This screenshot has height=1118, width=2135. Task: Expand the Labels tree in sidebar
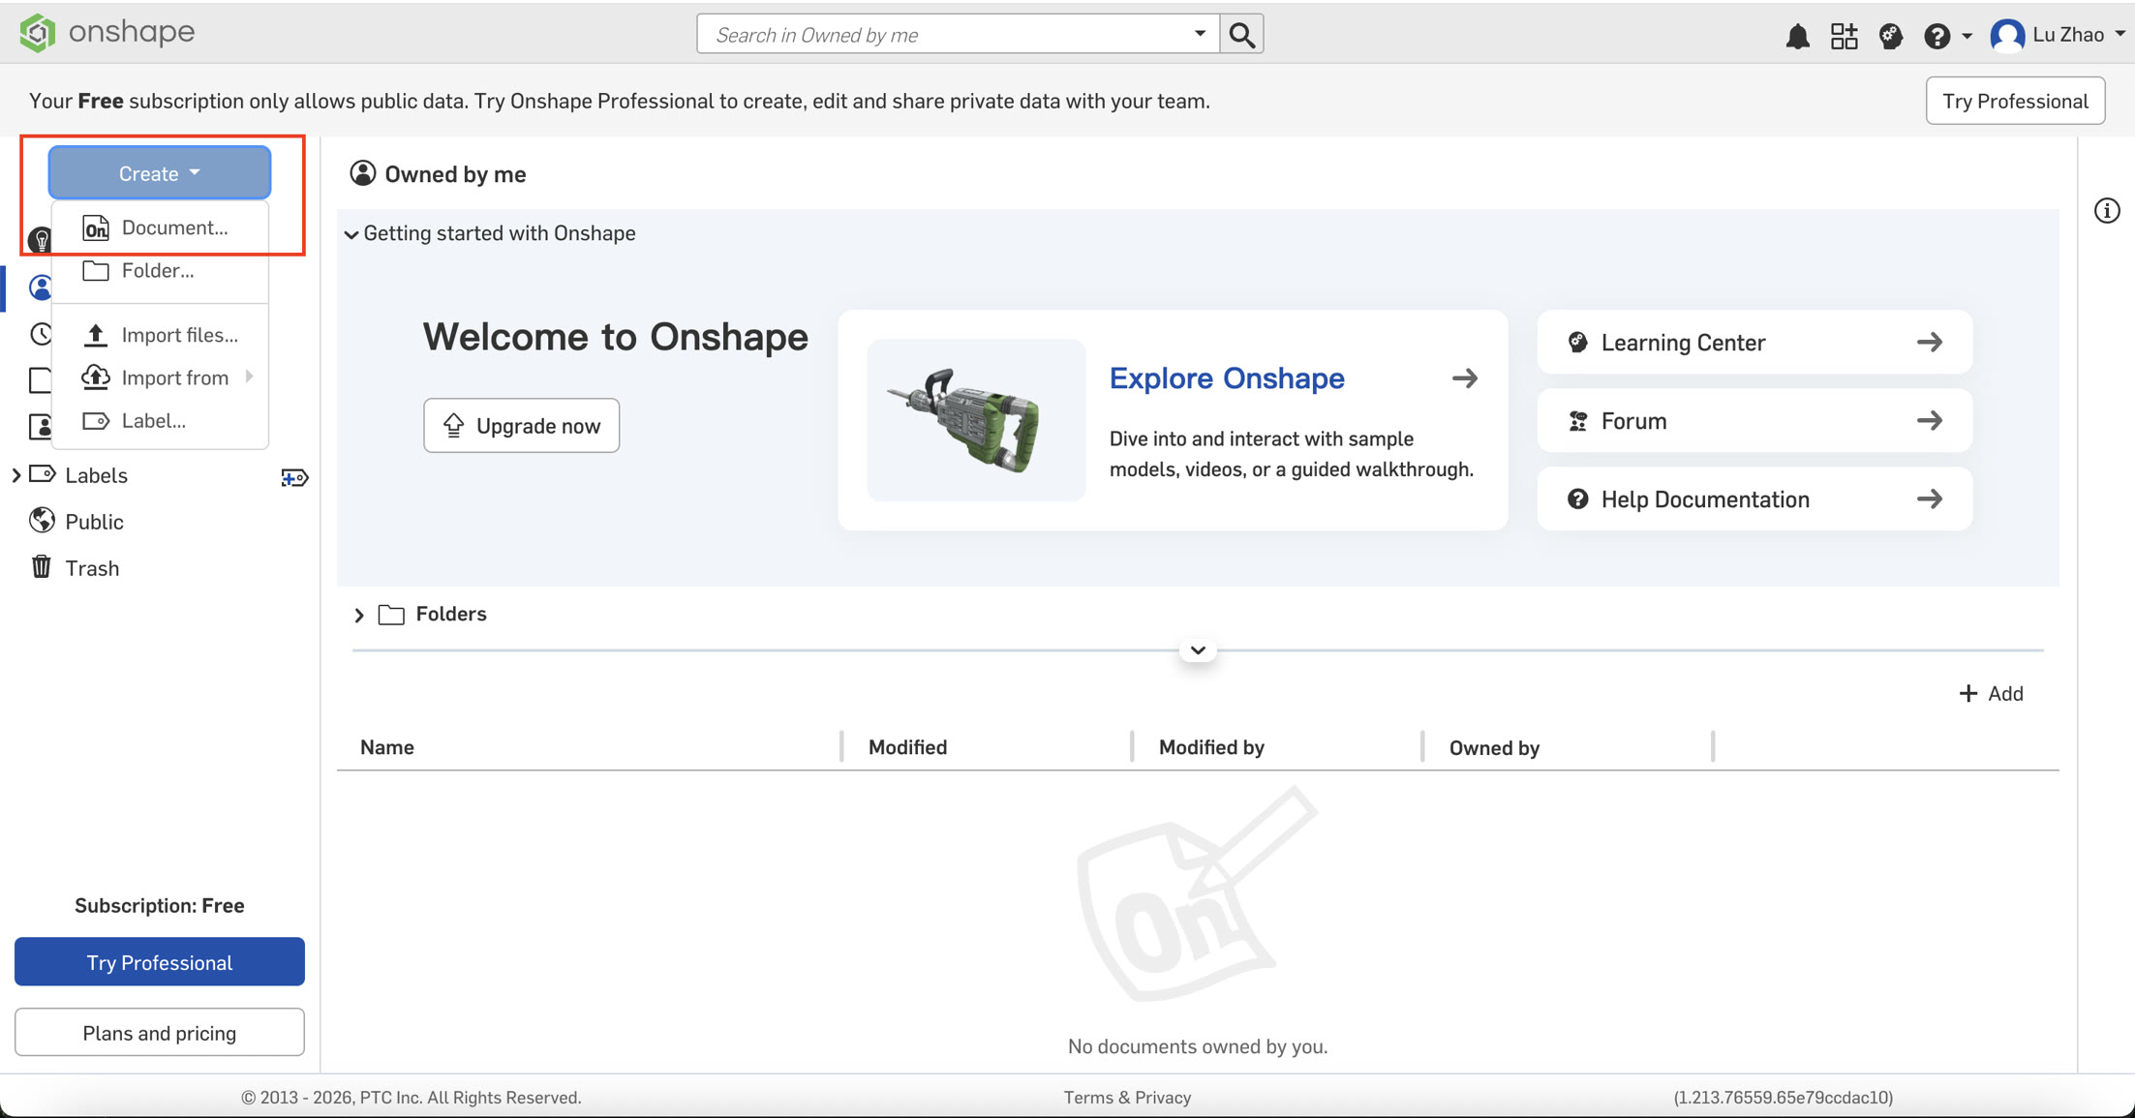15,475
